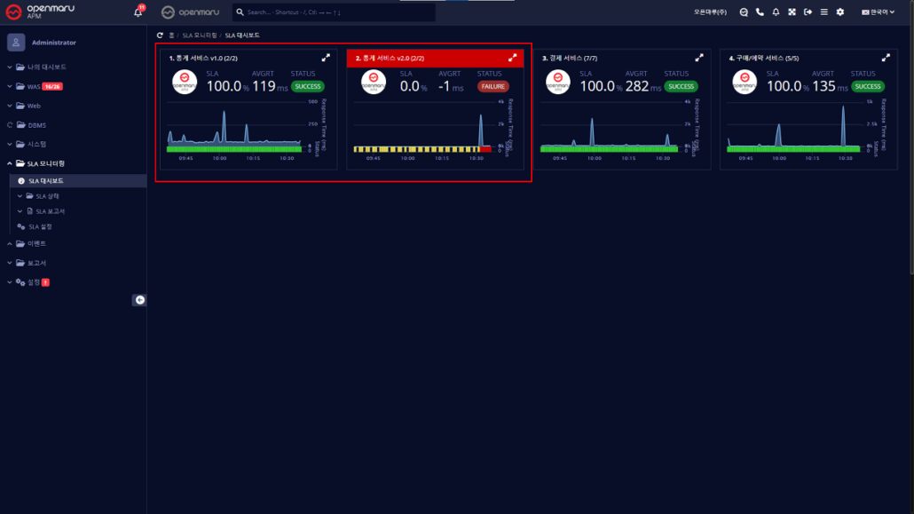914x514 pixels.
Task: Enter fullscreen mode from the top bar
Action: [792, 12]
